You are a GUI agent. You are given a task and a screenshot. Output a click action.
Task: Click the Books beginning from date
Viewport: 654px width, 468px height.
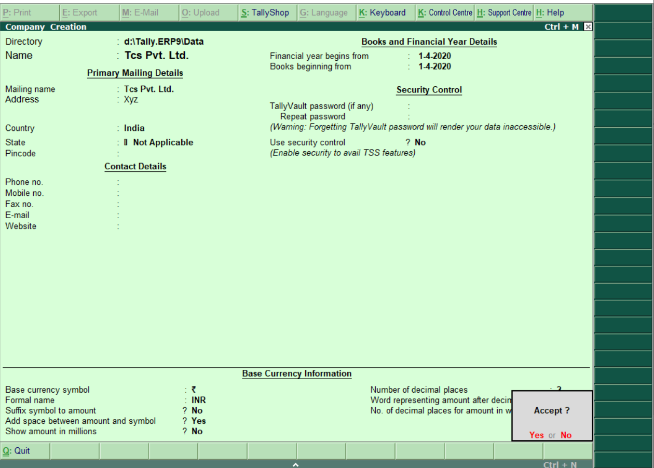tap(435, 66)
